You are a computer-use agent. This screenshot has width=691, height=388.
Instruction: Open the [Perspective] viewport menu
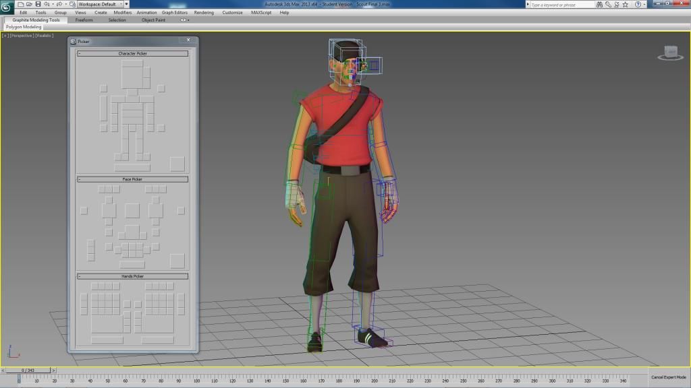(x=22, y=36)
